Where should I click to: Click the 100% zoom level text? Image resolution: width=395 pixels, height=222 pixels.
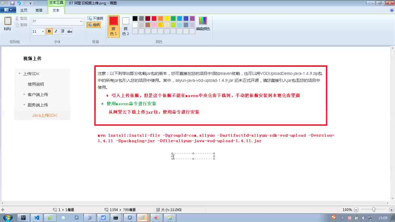[x=347, y=210]
